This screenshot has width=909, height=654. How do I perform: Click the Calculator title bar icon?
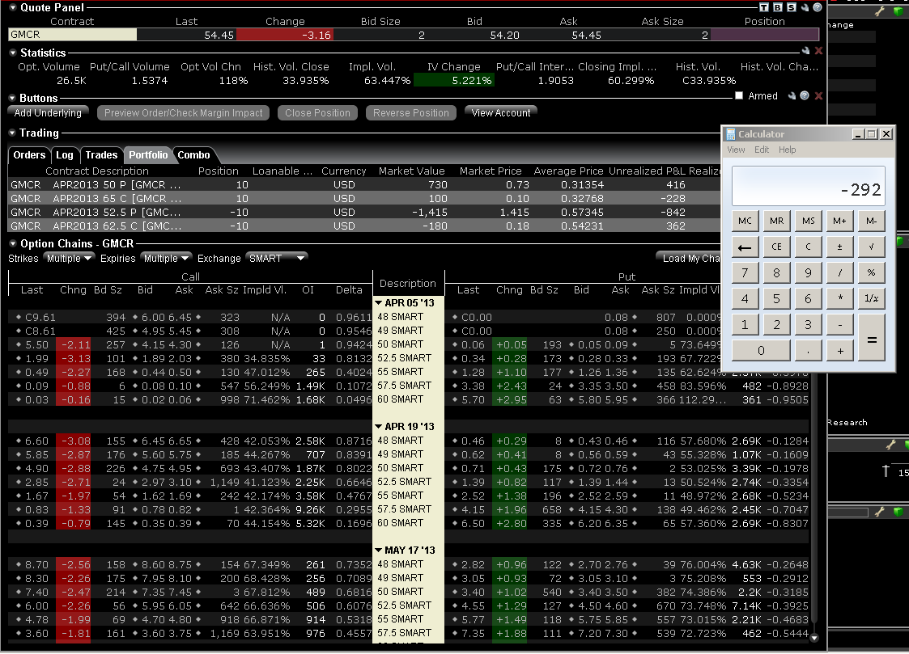pyautogui.click(x=730, y=133)
